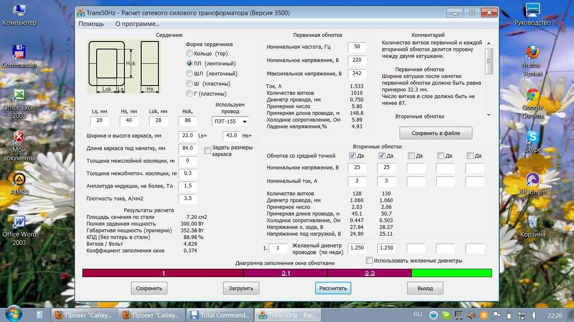The image size is (574, 322).
Task: Select the ШЛ (ленточный) core shape
Action: (x=190, y=74)
